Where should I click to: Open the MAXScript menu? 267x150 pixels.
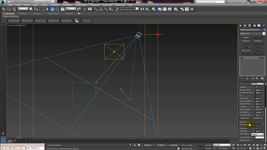click(x=120, y=5)
